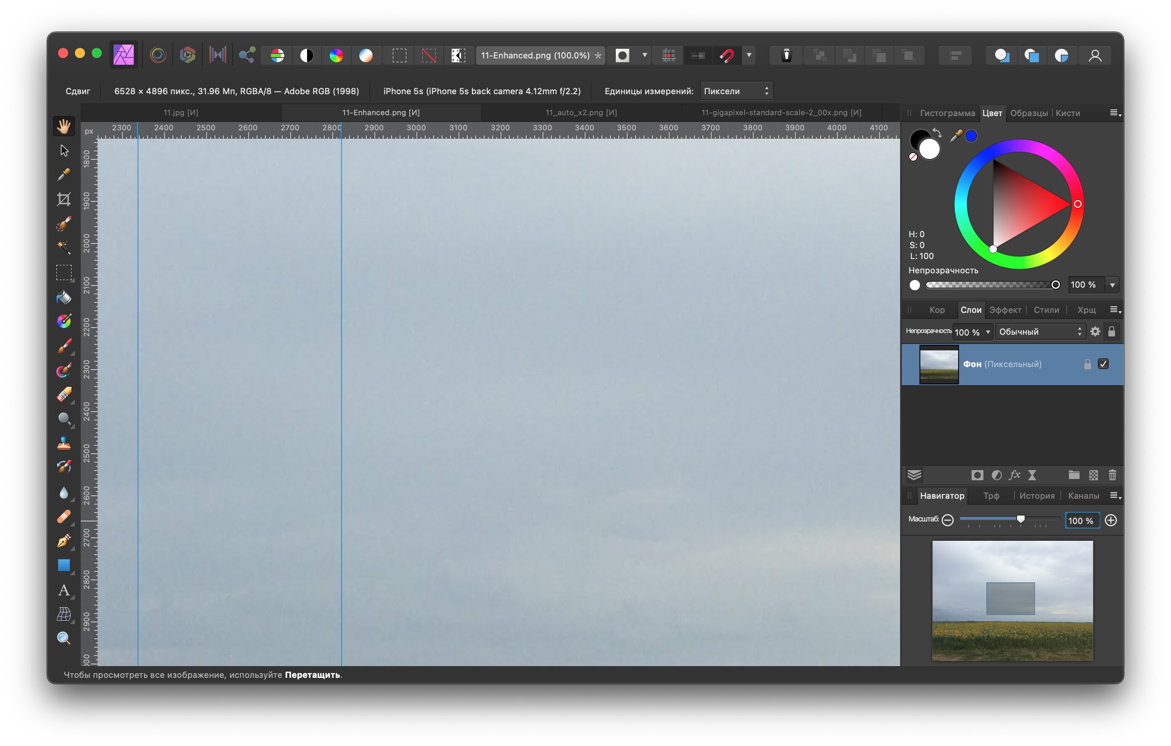
Task: Select the Text tool
Action: coord(64,590)
